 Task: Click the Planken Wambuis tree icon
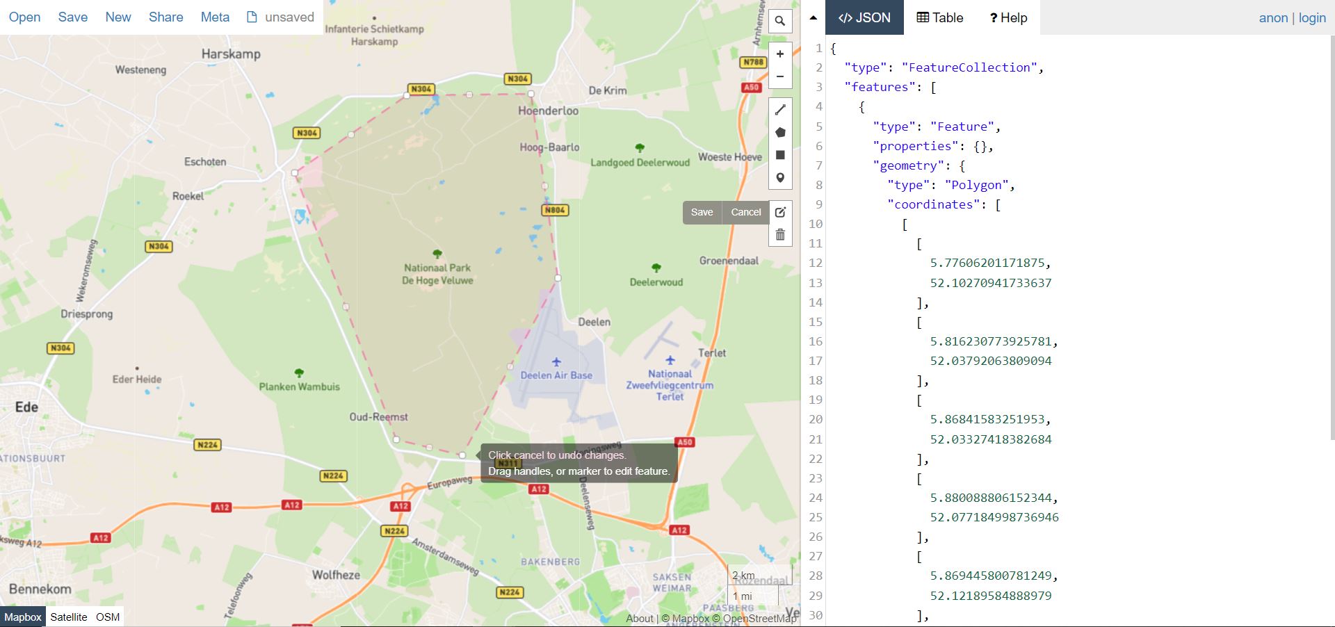click(299, 373)
